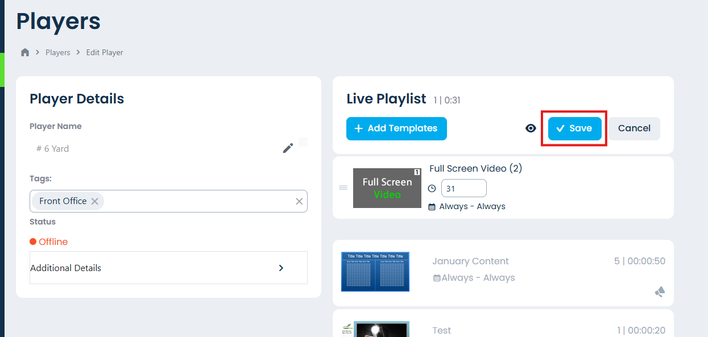Click the January Content playlist name
The image size is (708, 337).
470,261
